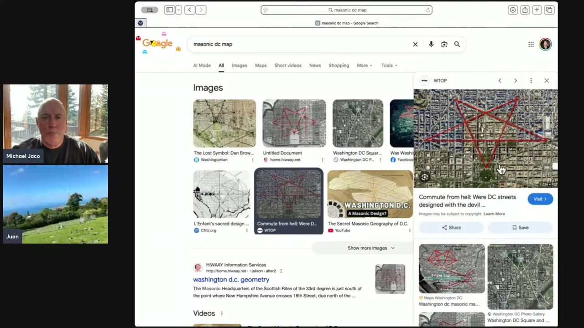Select Michael Jaco video tile
The height and width of the screenshot is (328, 584).
[x=56, y=124]
